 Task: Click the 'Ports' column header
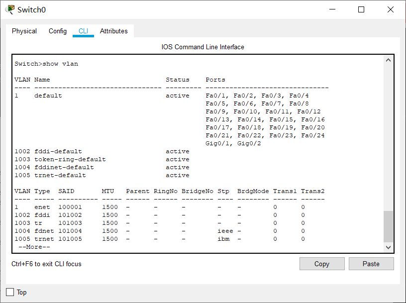click(x=215, y=80)
